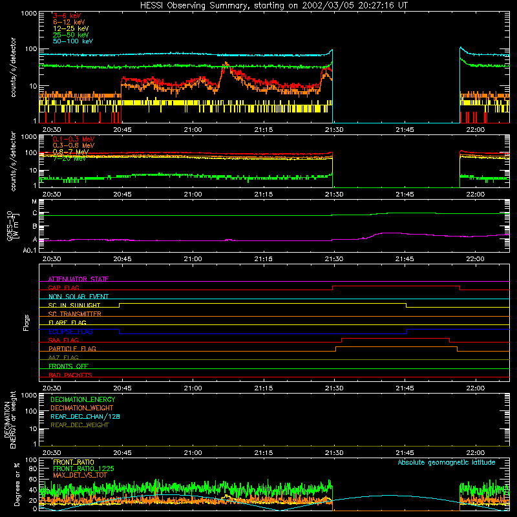
Task: Select the 7-20 MeV legend label
Action: [70, 158]
